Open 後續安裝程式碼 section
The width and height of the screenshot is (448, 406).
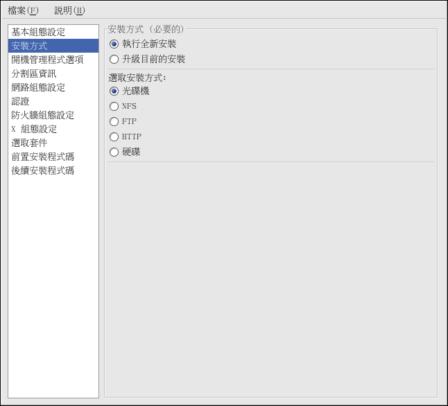click(x=43, y=171)
